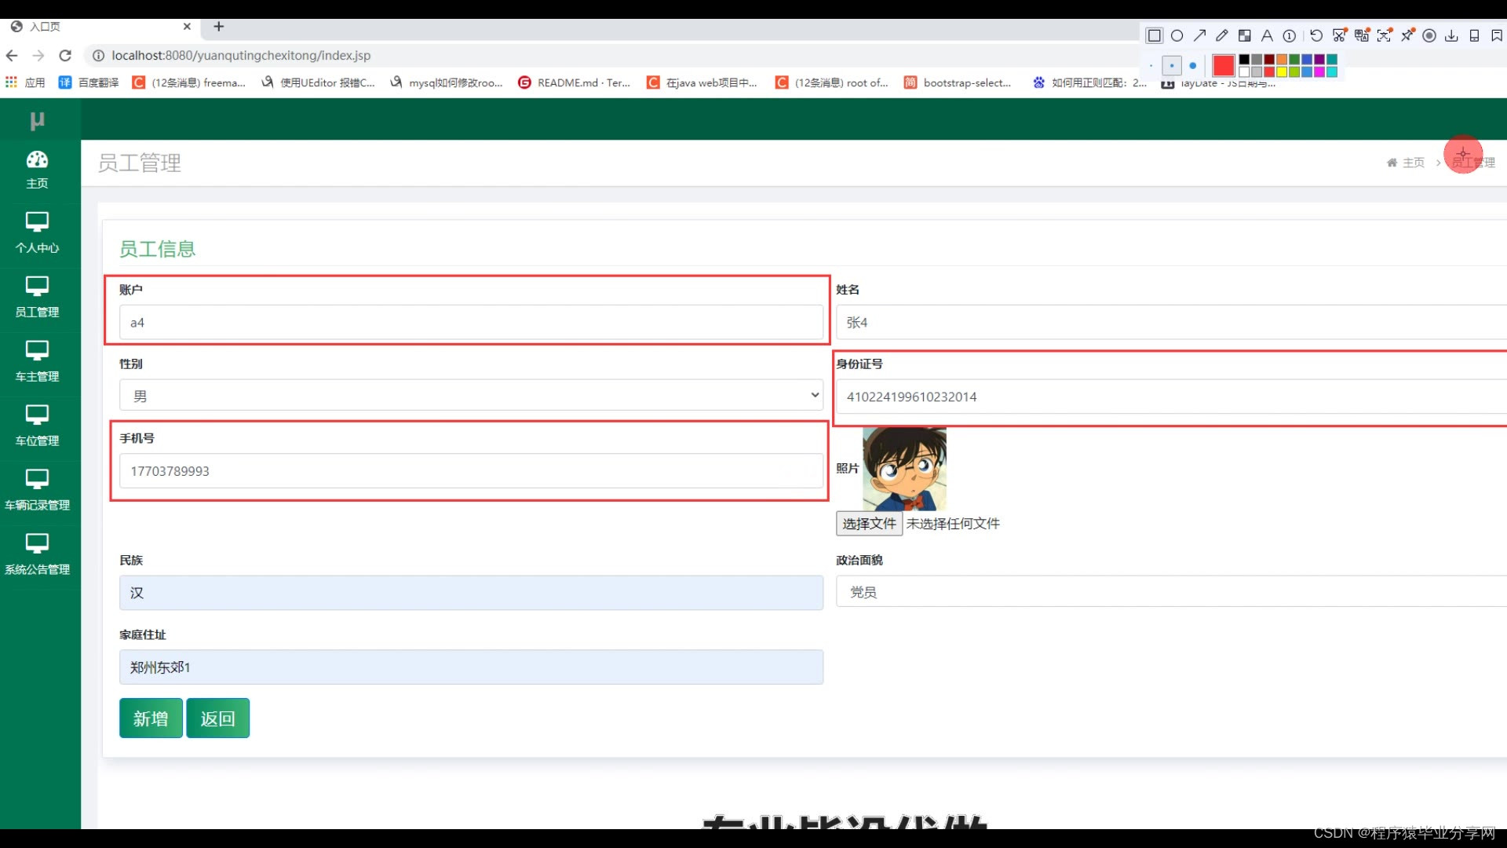Open the 应用 apps bookmark shortcut
Viewport: 1507px width, 848px height.
[x=25, y=82]
